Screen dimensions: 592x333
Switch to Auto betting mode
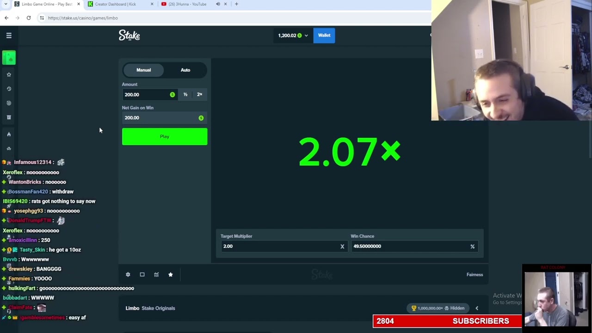(185, 70)
